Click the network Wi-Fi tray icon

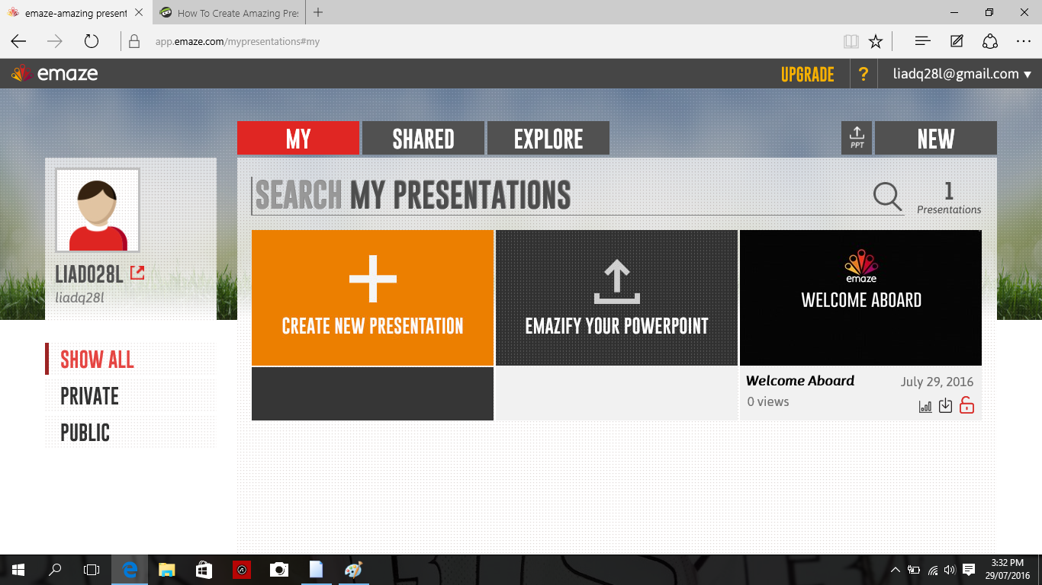tap(932, 570)
